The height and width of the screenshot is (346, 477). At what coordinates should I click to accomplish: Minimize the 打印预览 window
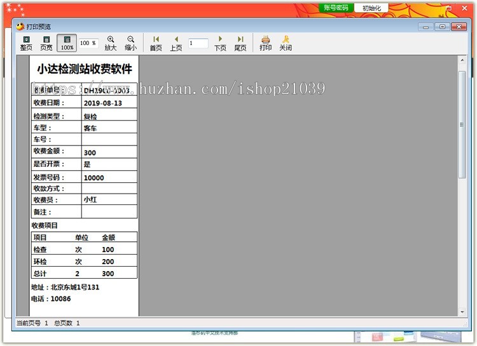point(425,27)
